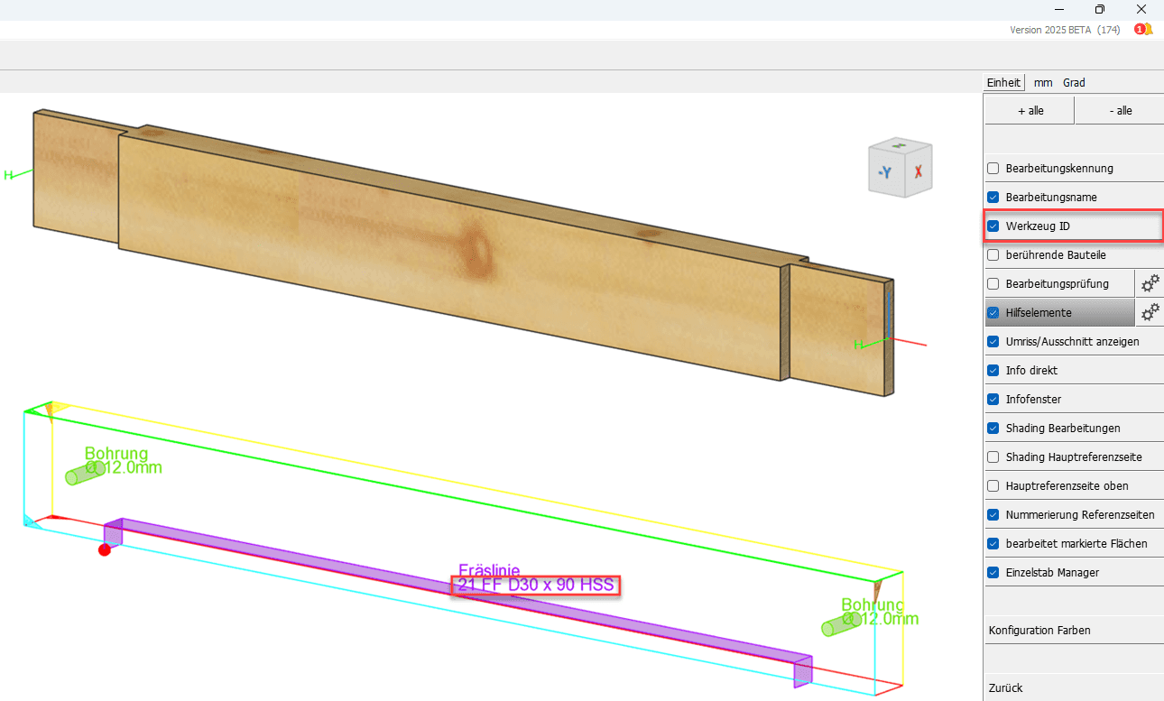
Task: Click the Zurück button
Action: click(1005, 687)
